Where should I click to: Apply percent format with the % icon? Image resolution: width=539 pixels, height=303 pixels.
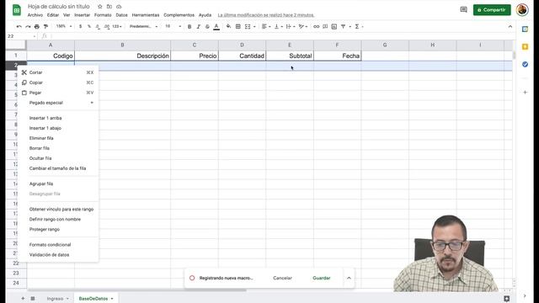pyautogui.click(x=89, y=26)
